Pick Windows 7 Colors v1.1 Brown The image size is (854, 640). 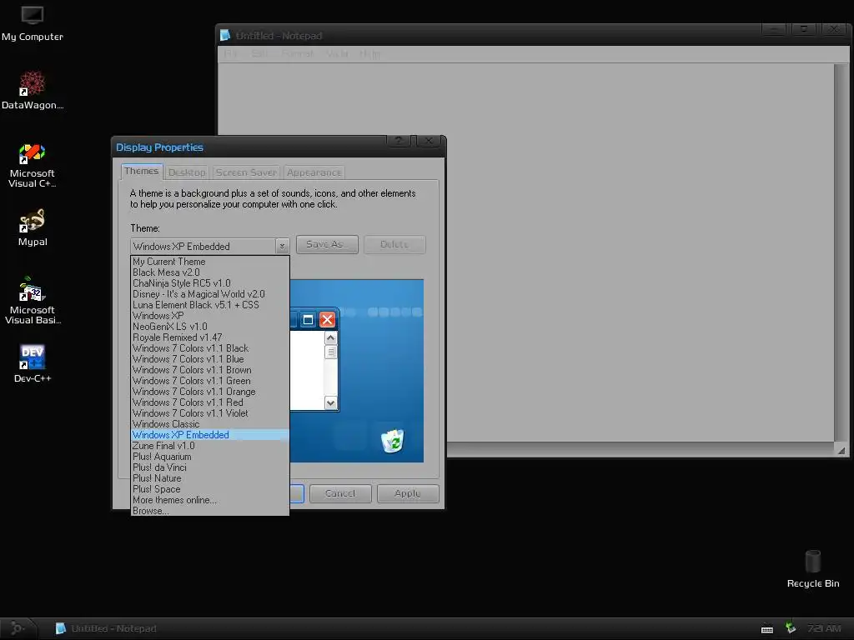point(209,370)
